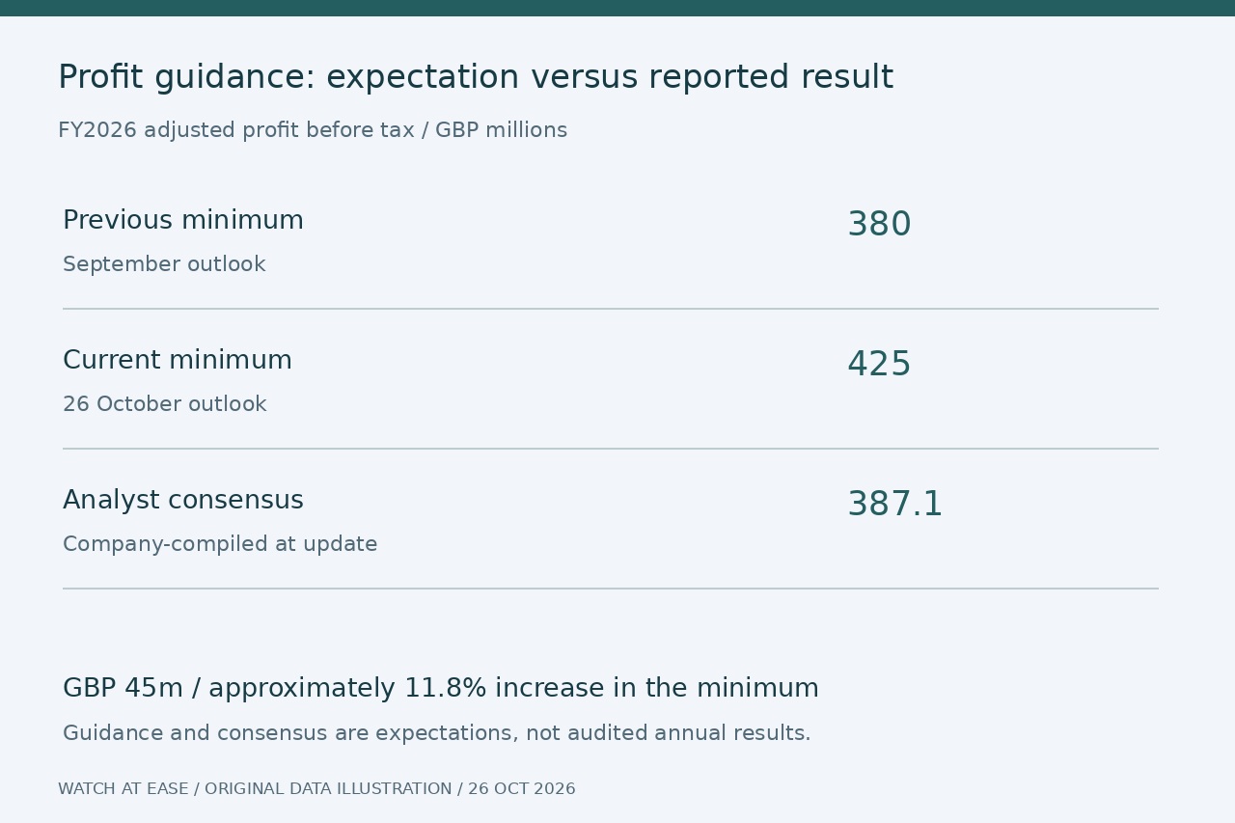1235x823 pixels.
Task: Select 'Company-compiled at update' caption
Action: point(220,544)
